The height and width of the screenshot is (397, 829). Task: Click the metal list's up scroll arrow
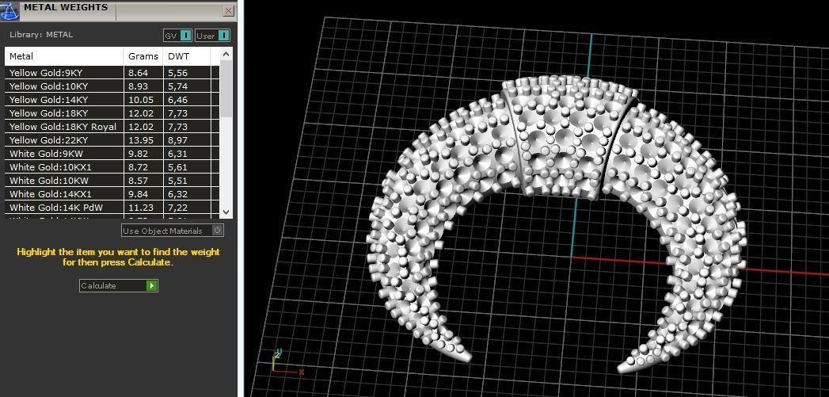tap(226, 54)
